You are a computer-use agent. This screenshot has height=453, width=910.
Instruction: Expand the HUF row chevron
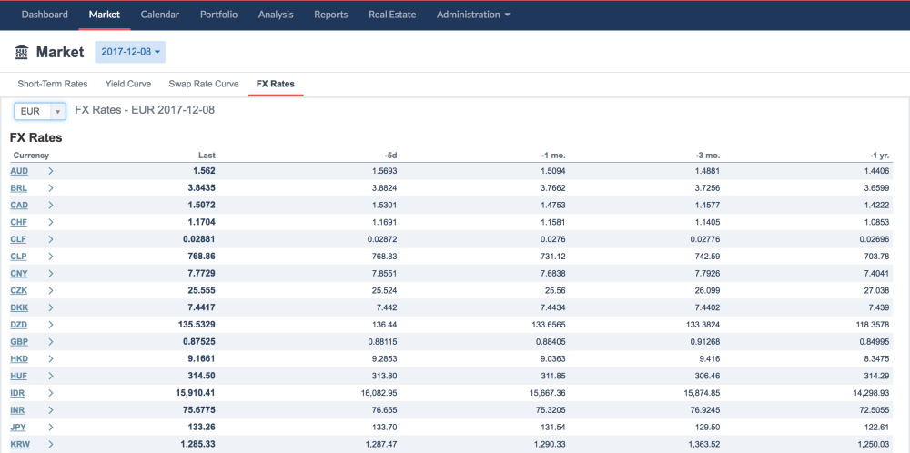click(51, 376)
